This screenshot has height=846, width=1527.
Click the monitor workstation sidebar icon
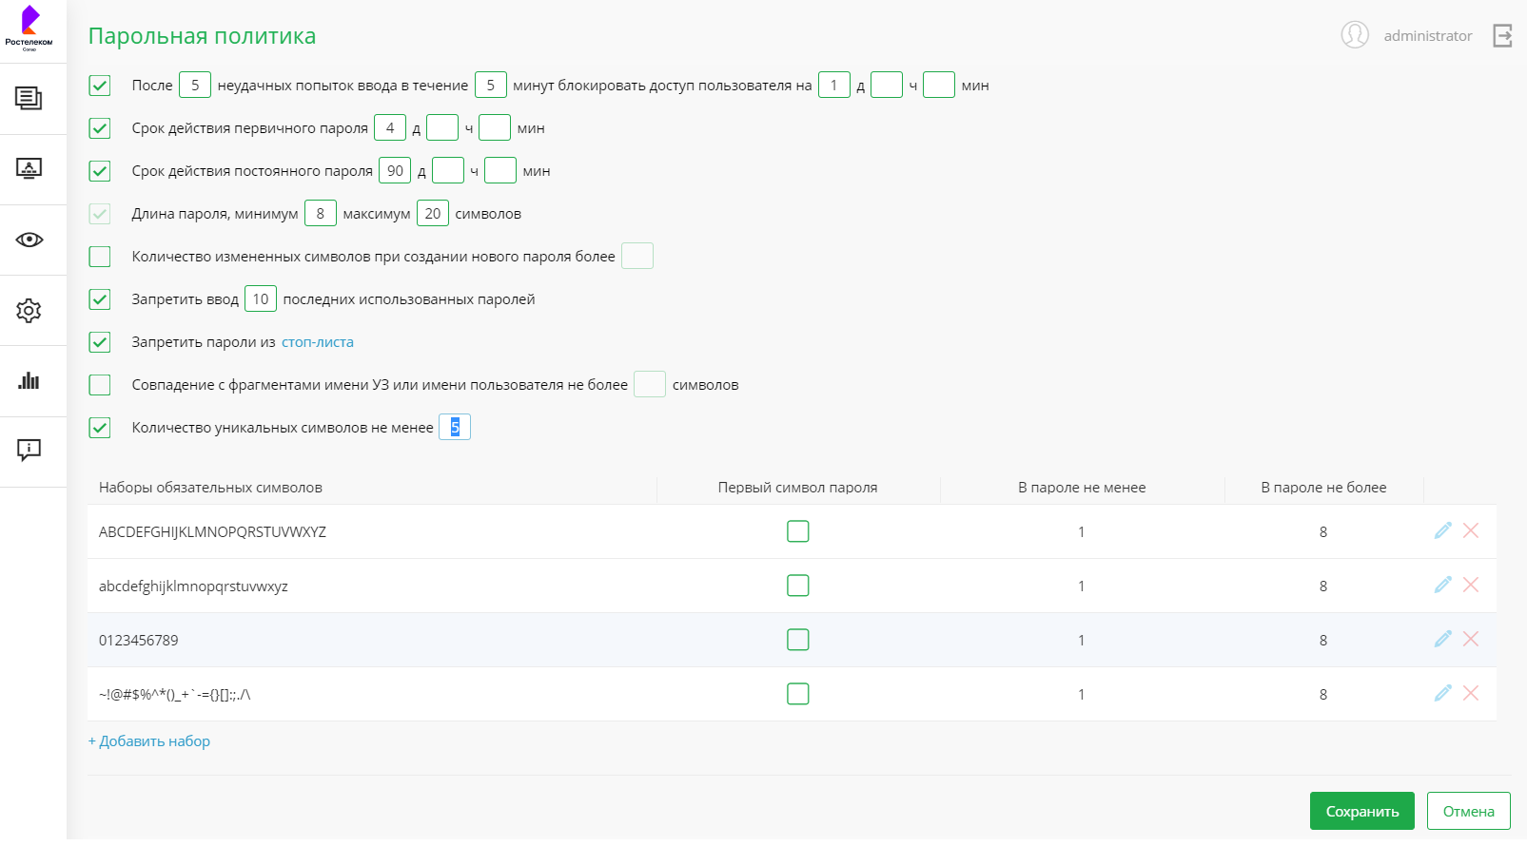tap(29, 169)
